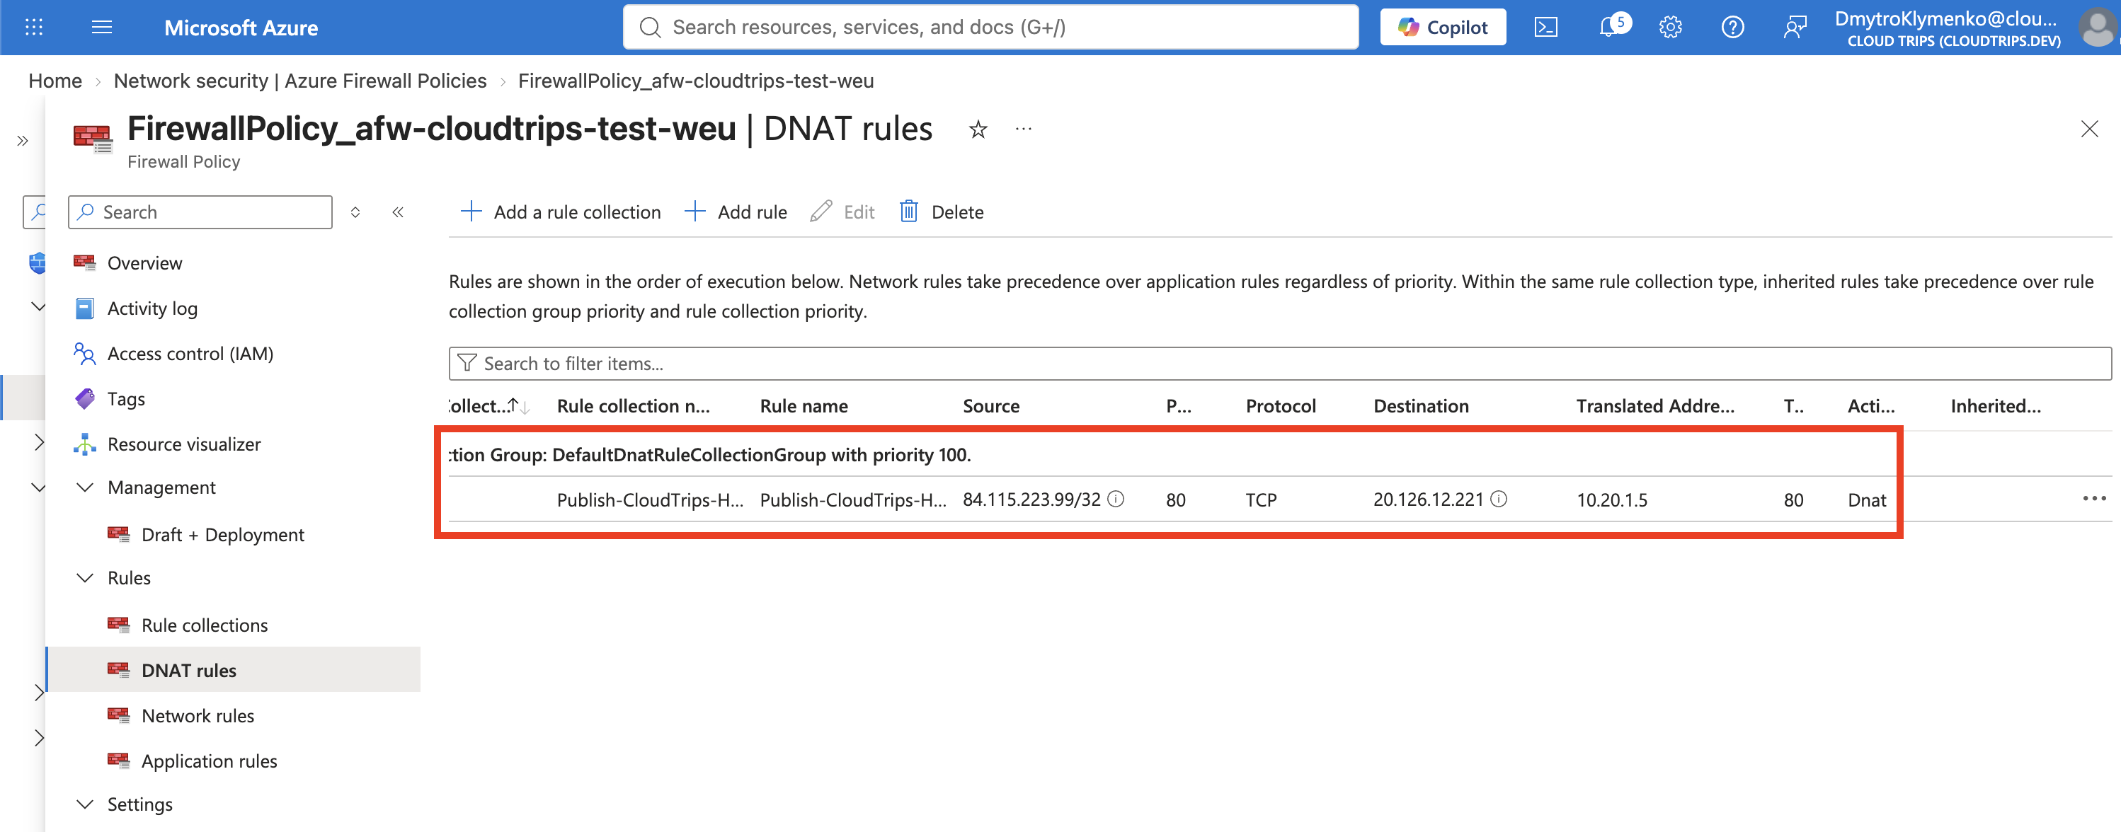
Task: Open Network rules
Action: pyautogui.click(x=198, y=716)
